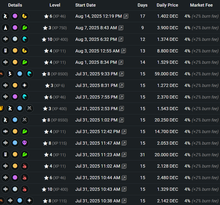220x205 pixels.
Task: Open transaction link for Aug 14 12:19 PM
Action: point(126,16)
